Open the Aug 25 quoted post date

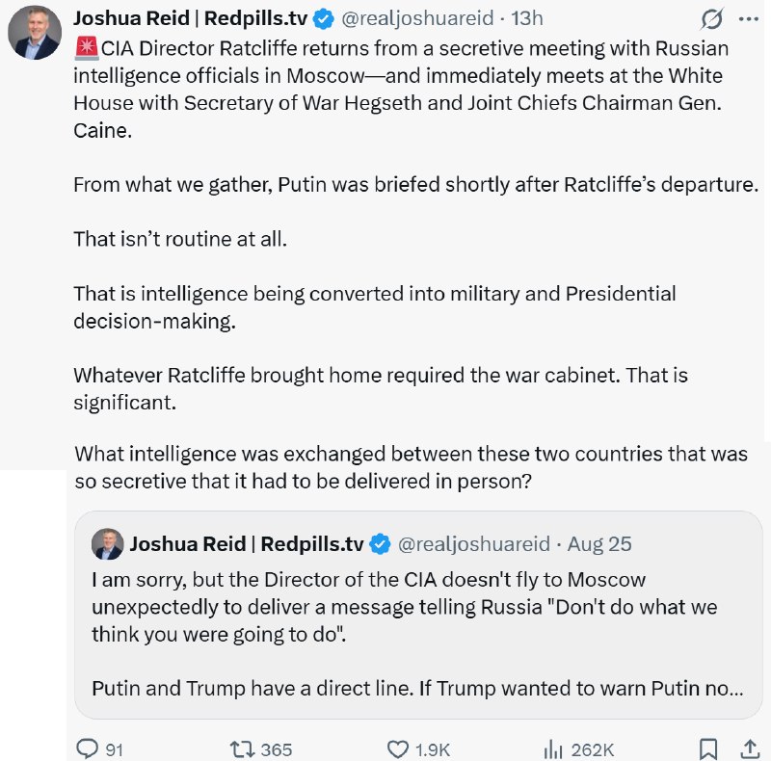point(599,544)
